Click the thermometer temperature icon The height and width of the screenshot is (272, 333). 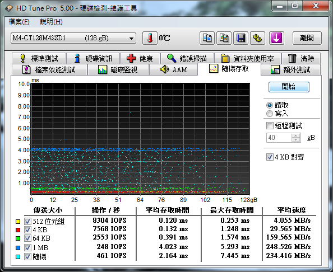(150, 38)
